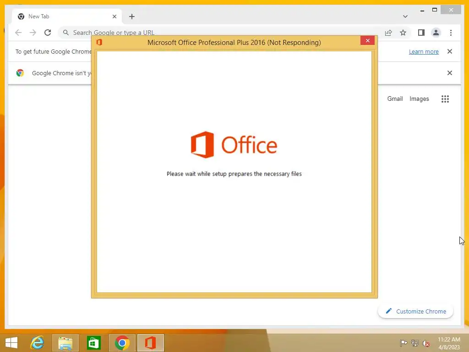Viewport: 469px width, 352px height.
Task: Switch to Office setup in taskbar
Action: click(150, 343)
